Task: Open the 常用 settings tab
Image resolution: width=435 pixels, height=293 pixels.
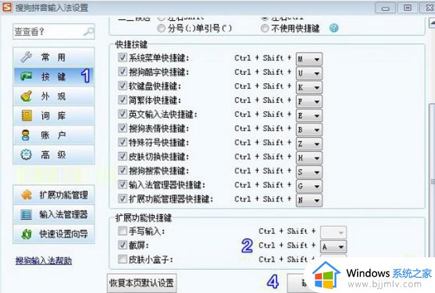Action: [x=53, y=57]
